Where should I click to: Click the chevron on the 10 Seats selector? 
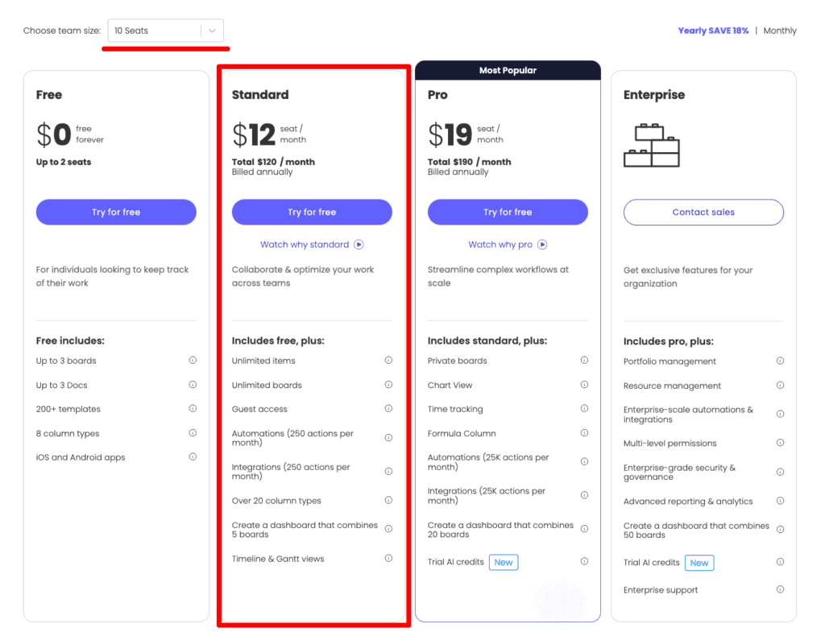click(211, 31)
